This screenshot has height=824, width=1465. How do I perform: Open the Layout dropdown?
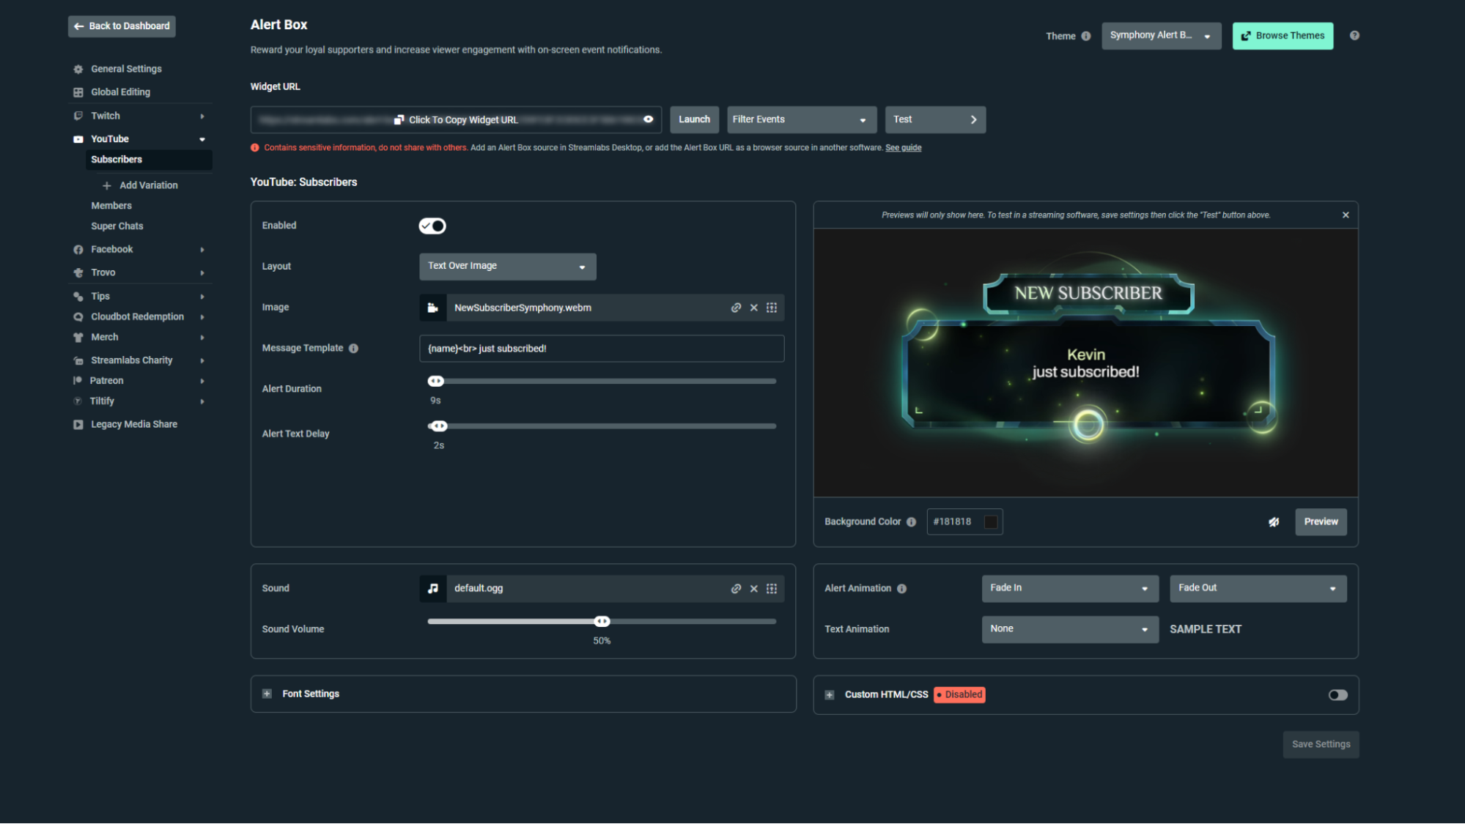pos(507,267)
